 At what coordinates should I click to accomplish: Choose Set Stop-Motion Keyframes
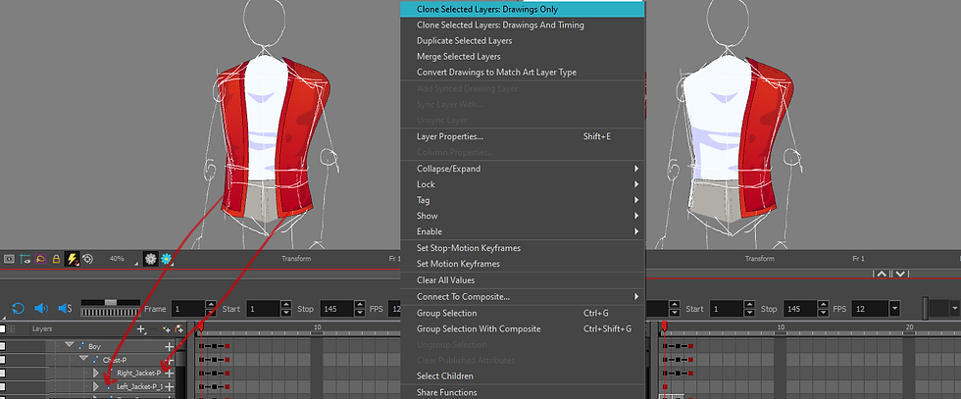pos(522,248)
